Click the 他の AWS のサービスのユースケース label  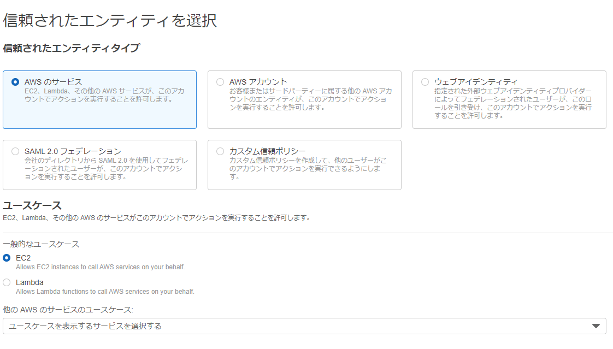68,310
